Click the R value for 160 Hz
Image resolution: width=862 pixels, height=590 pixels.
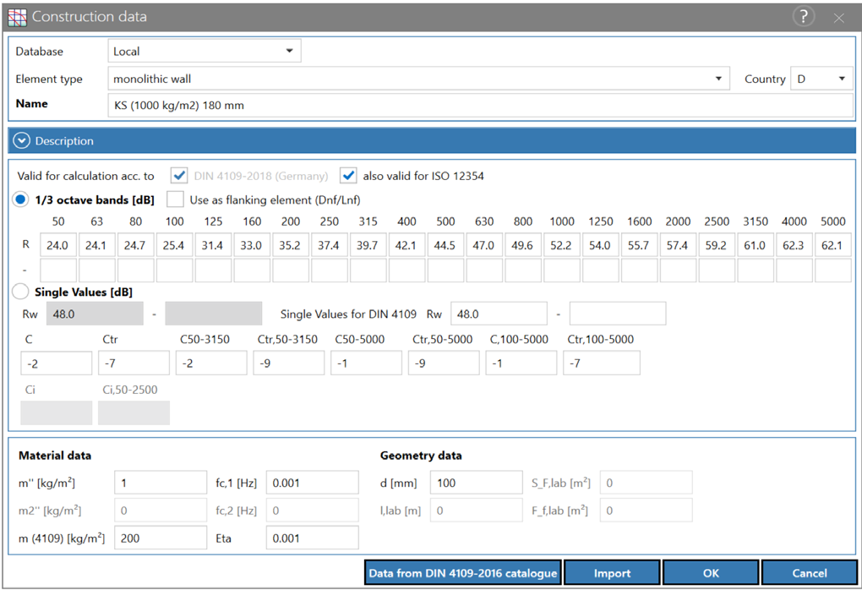[x=251, y=245]
